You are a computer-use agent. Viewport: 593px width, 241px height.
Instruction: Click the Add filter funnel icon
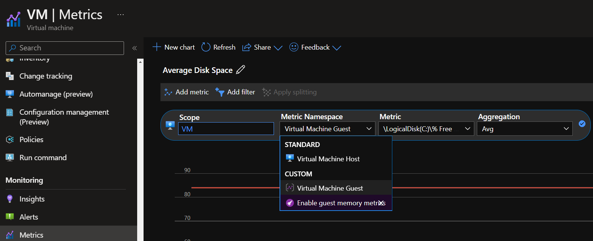coord(220,92)
